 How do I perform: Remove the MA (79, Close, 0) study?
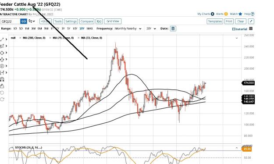(x=50, y=38)
